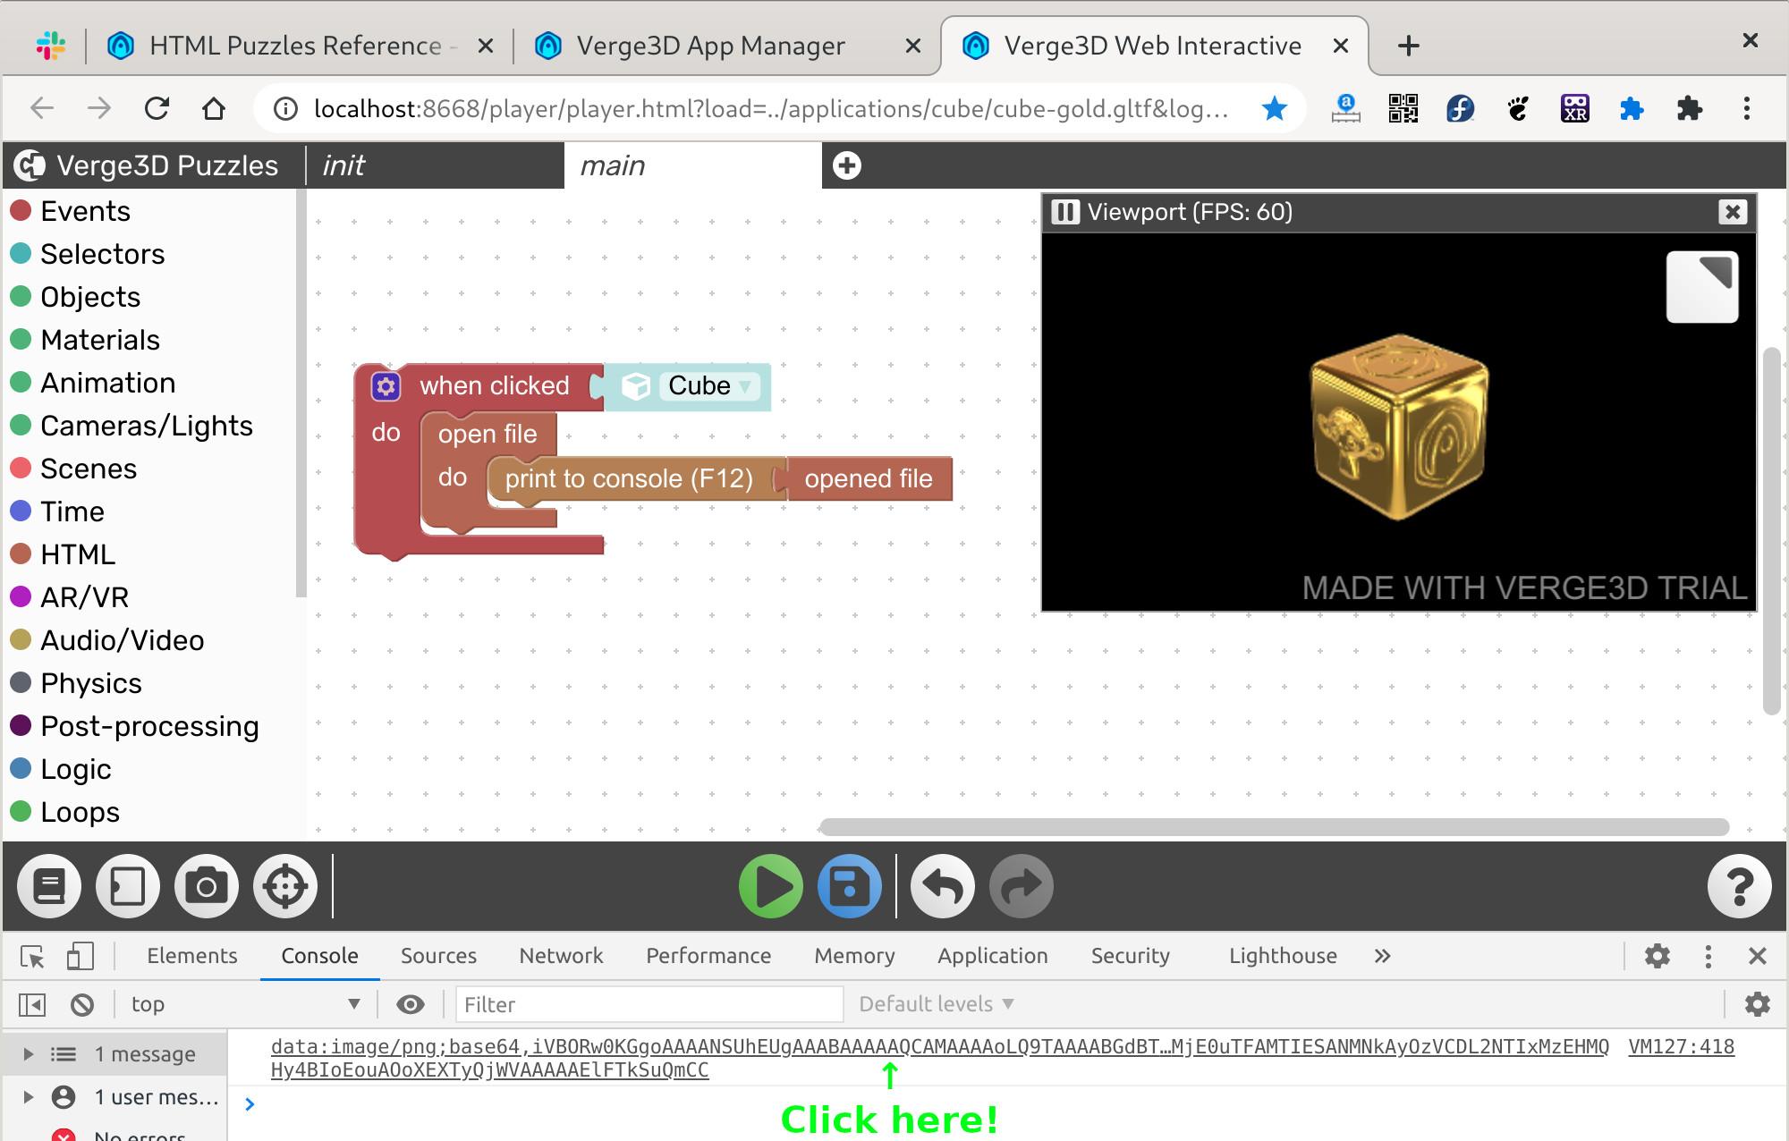The height and width of the screenshot is (1141, 1789).
Task: Save puzzles with blue disk icon
Action: (849, 886)
